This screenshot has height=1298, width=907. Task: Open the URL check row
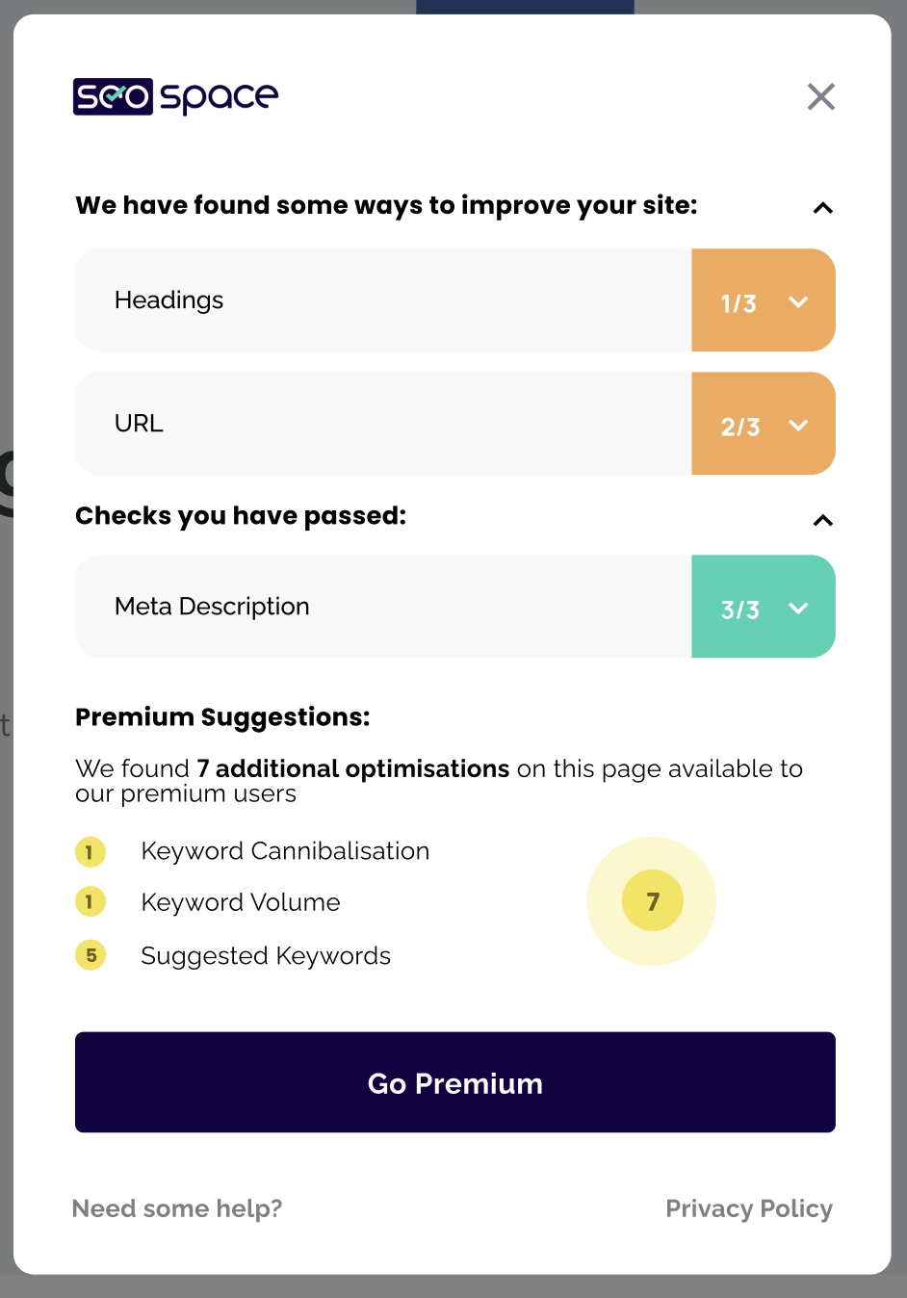click(455, 424)
